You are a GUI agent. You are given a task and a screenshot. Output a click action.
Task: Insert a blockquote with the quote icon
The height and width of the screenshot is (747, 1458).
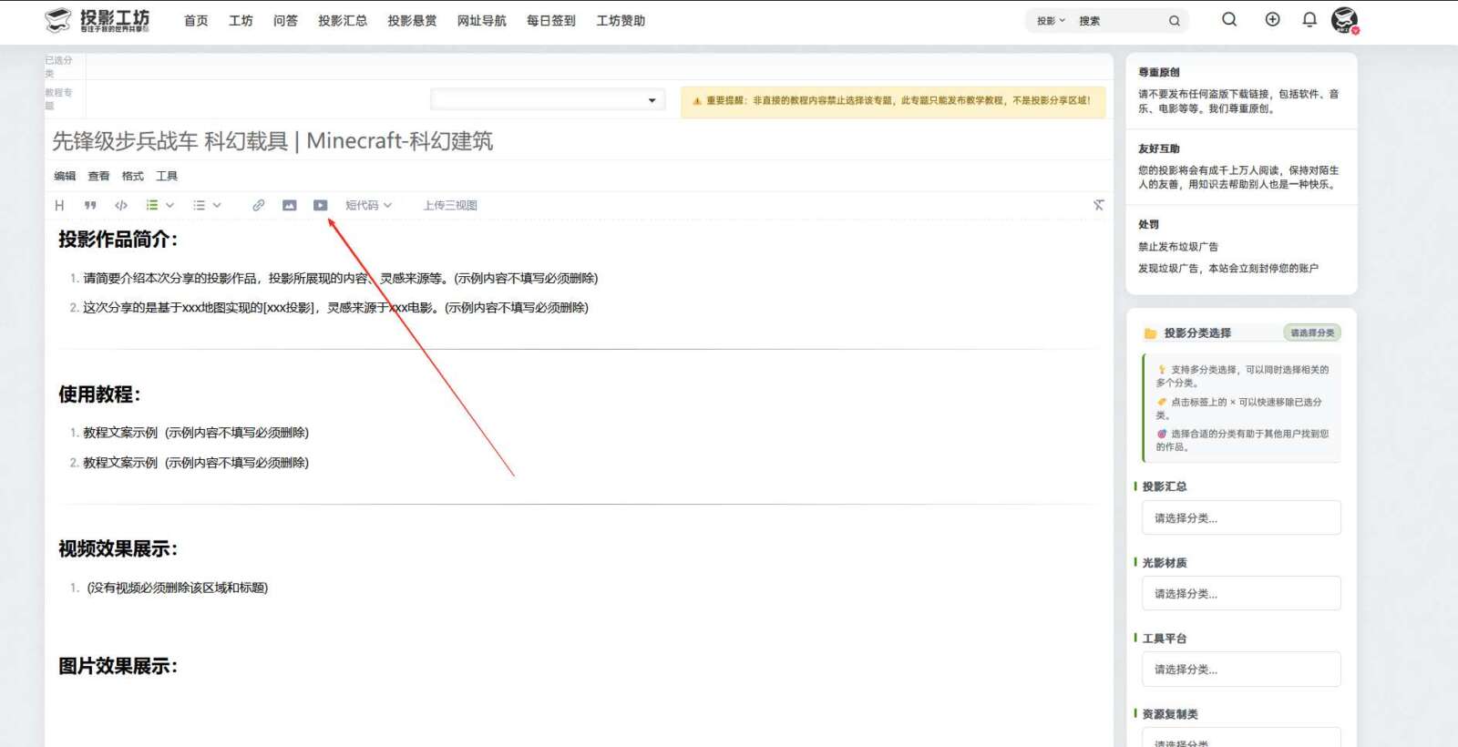click(90, 205)
